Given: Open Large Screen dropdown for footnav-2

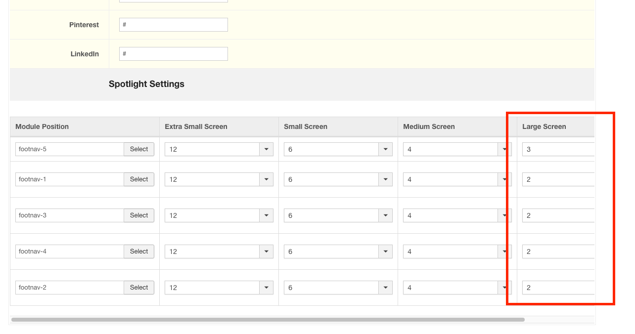Looking at the screenshot, I should 558,288.
